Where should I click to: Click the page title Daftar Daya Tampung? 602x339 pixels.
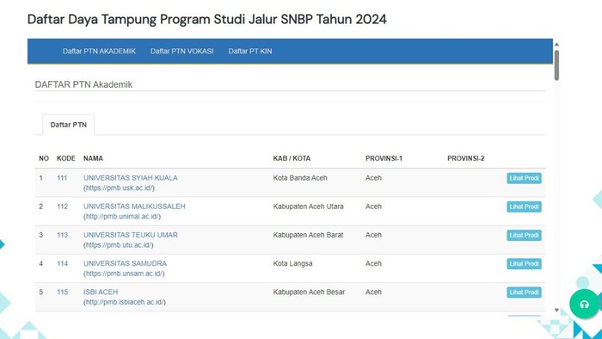pyautogui.click(x=207, y=19)
